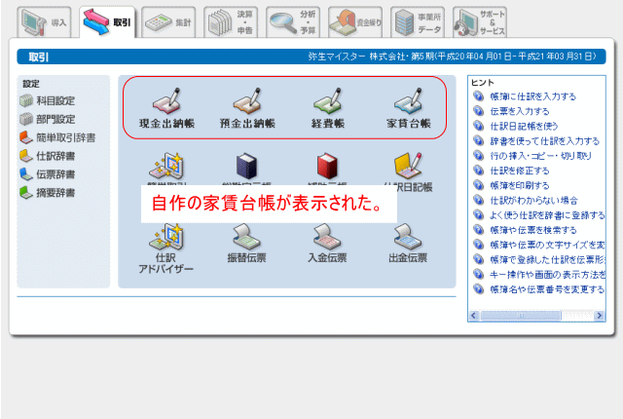Open hint 帳簿を印刷する
This screenshot has width=623, height=419.
520,186
